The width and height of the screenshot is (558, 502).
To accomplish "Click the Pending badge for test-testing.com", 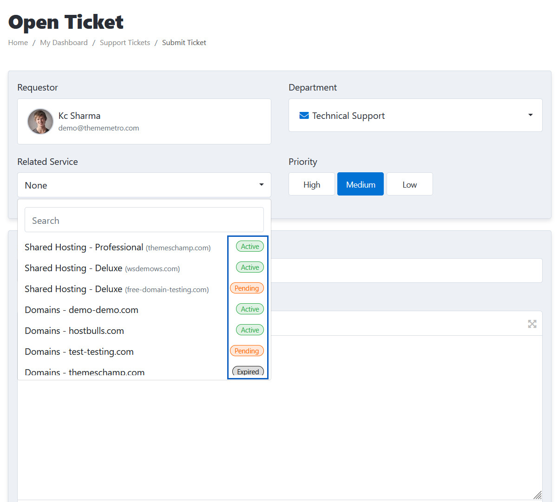I will point(247,351).
